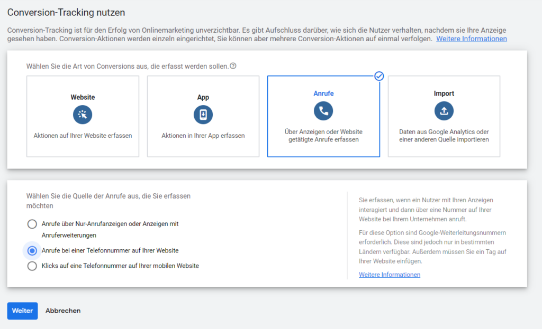The height and width of the screenshot is (329, 542).
Task: Click the Import card title
Action: tap(444, 93)
